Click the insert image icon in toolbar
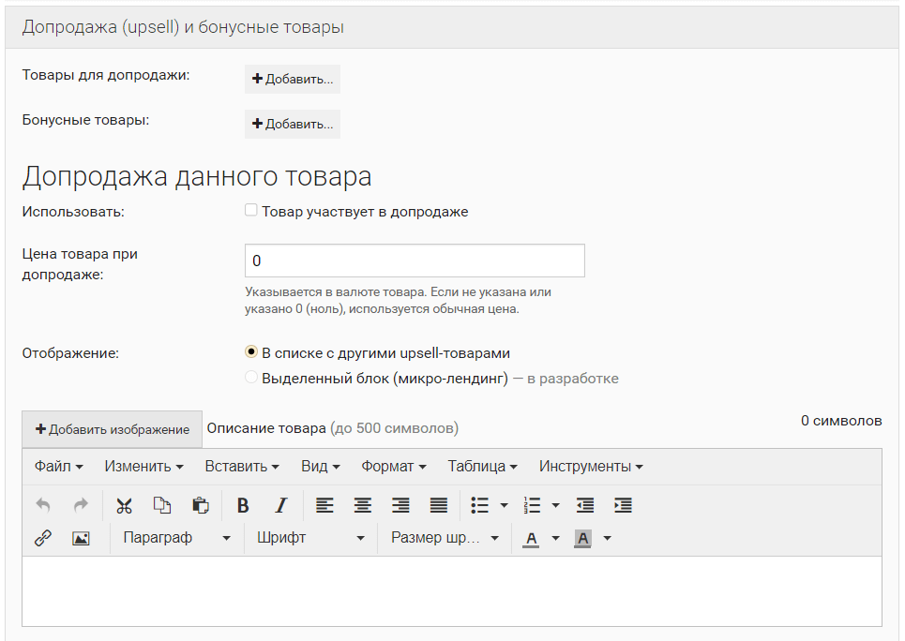 (81, 538)
